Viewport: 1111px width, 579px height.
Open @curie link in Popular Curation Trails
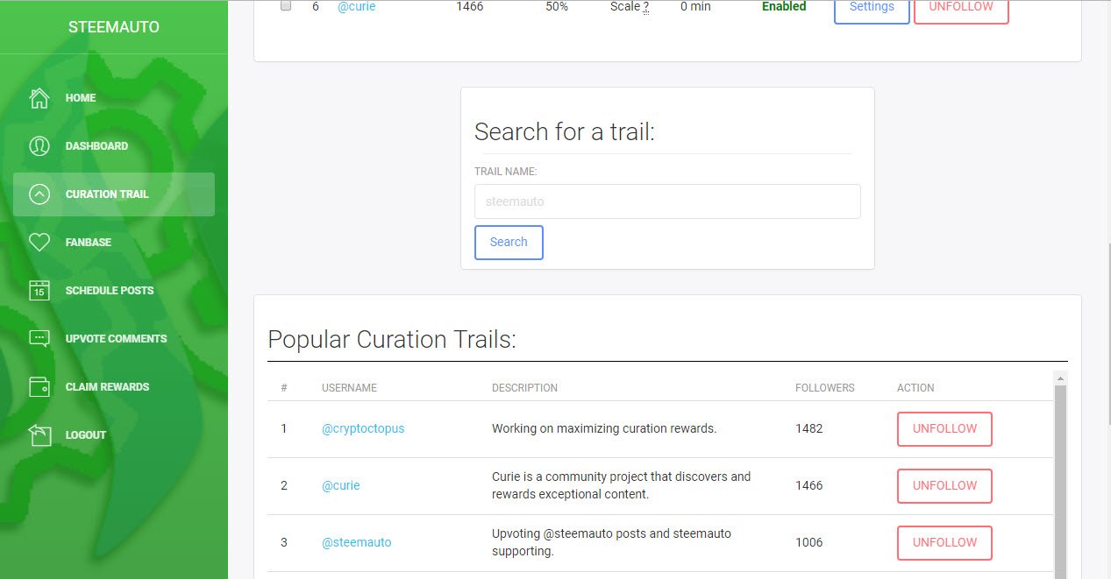point(341,485)
